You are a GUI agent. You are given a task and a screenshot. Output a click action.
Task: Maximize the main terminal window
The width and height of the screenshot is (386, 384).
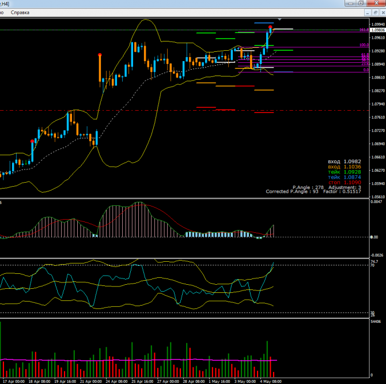(361, 3)
